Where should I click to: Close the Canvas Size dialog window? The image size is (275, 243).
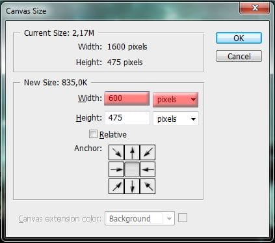tap(255, 8)
